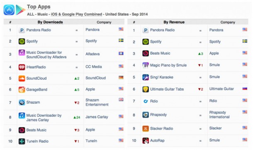Click the GarageBand app icon
253x150 pixels.
coord(22,90)
